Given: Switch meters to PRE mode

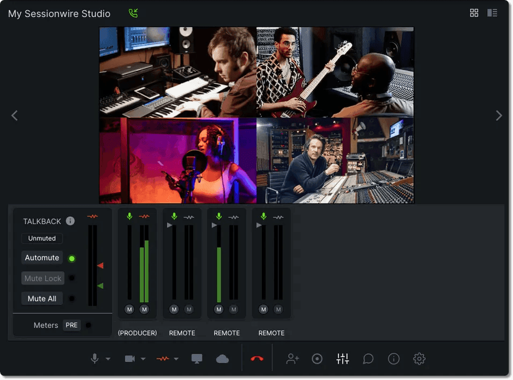Looking at the screenshot, I should click(x=71, y=325).
